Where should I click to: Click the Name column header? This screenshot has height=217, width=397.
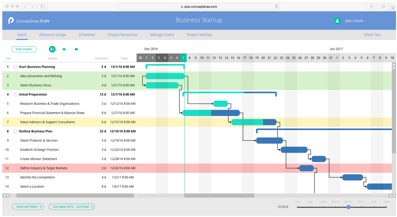point(53,59)
